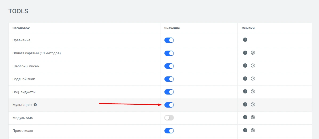Screen dimensions: 319x139
Task: Open Мультицвет gear settings
Action: [x=253, y=104]
